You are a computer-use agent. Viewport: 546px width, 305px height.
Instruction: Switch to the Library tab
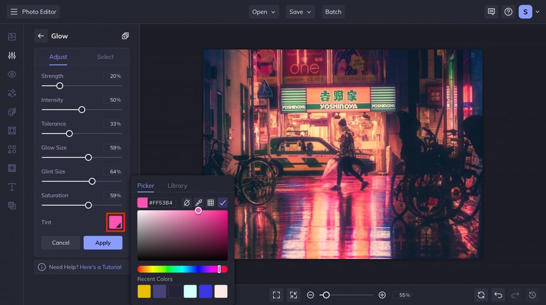[x=177, y=186]
